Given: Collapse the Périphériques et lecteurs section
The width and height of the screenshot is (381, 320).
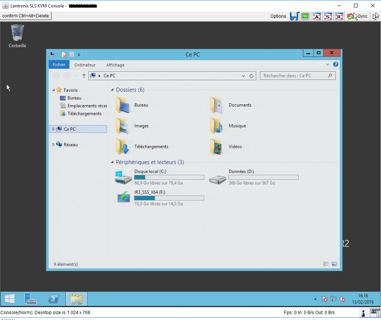Looking at the screenshot, I should click(112, 162).
